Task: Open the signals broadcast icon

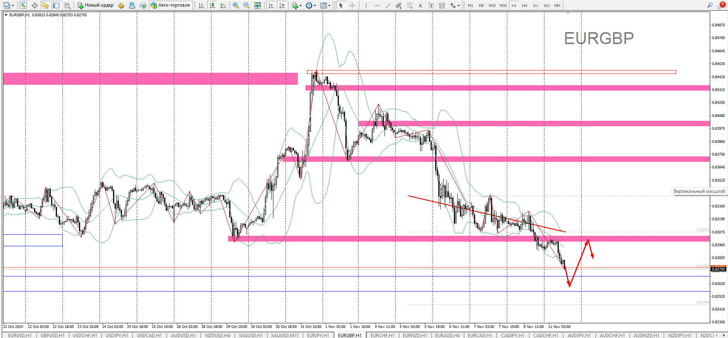Action: click(x=143, y=5)
